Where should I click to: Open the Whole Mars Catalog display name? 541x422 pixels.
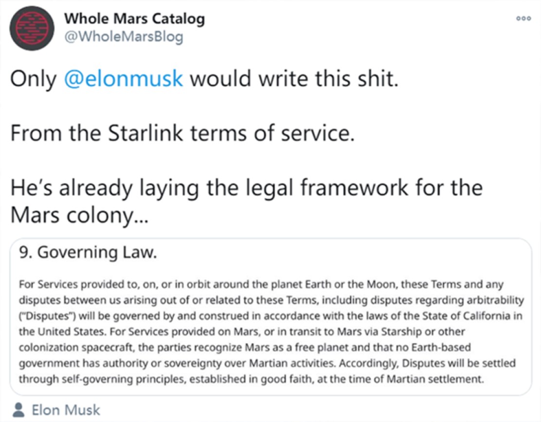coord(134,19)
